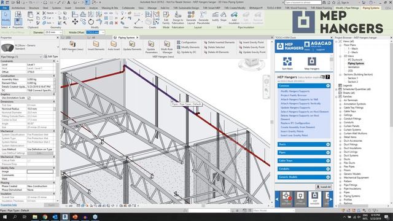Click the Configuration toolbar item
Viewport: 393px width, 221px height.
(187, 42)
